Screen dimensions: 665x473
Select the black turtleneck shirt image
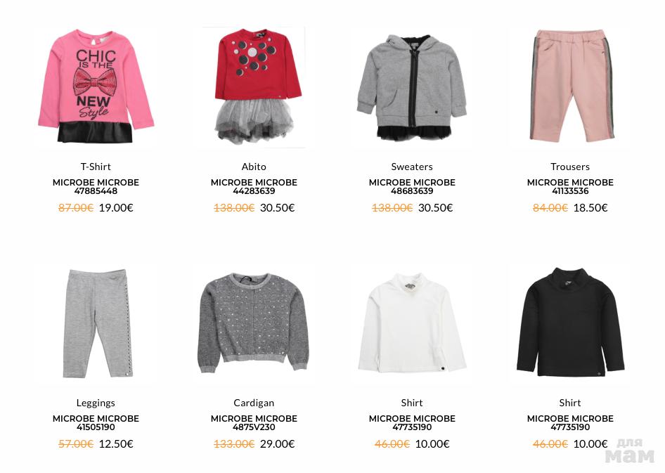[x=570, y=323]
